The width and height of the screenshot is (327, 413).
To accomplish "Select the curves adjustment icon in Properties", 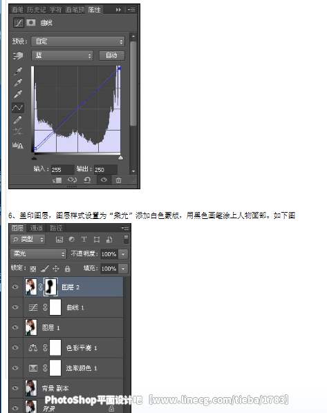I will coord(19,23).
